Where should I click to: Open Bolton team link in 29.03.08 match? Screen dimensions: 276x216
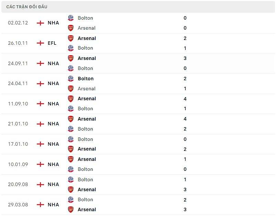click(x=85, y=199)
